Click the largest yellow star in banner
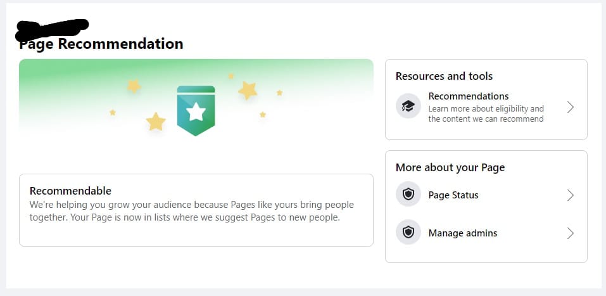The height and width of the screenshot is (296, 606). tap(248, 91)
